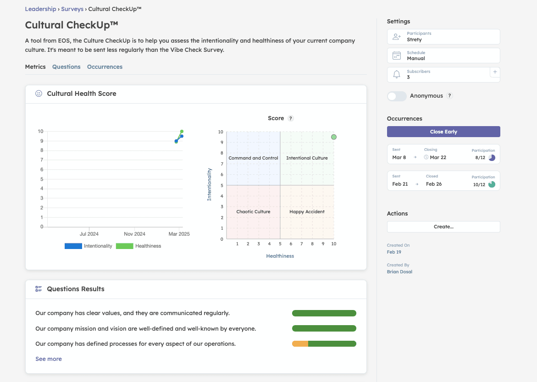
Task: Toggle Intentionality series in chart legend
Action: 89,246
